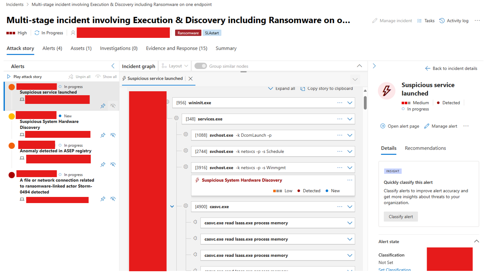Go Back to incident details

(x=451, y=69)
